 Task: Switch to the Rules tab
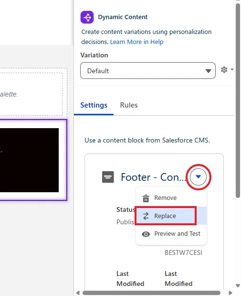coord(129,105)
